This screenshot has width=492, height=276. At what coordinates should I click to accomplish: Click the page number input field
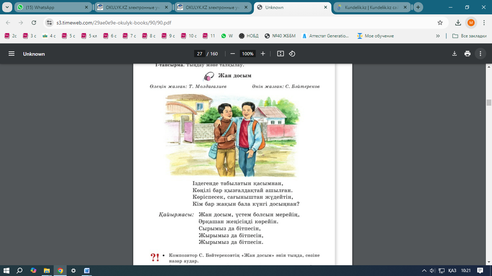pos(200,54)
